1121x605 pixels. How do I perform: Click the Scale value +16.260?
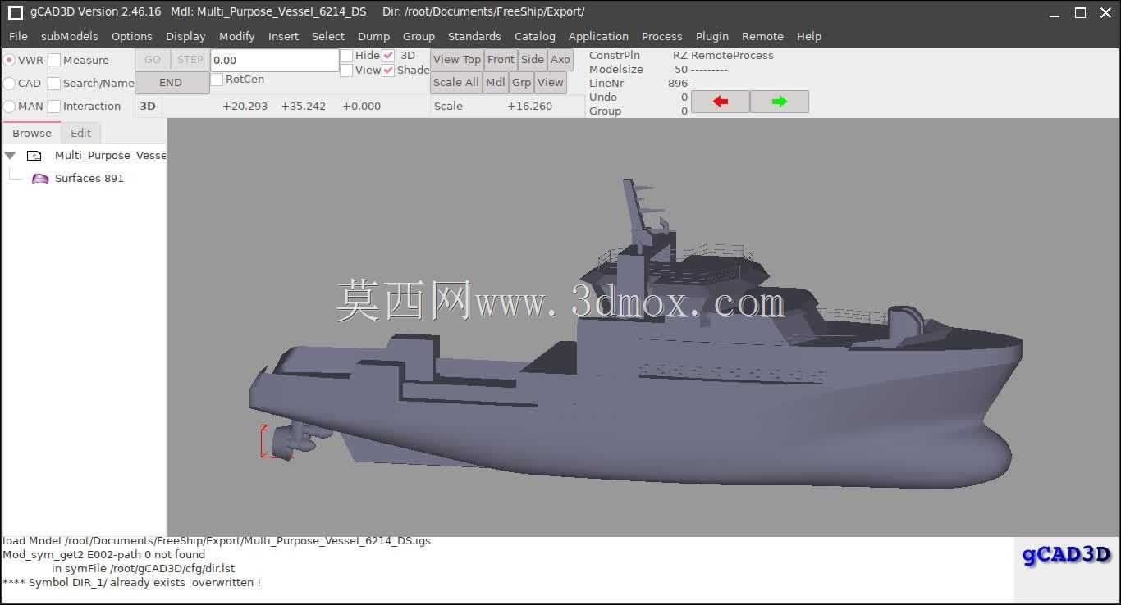coord(530,107)
